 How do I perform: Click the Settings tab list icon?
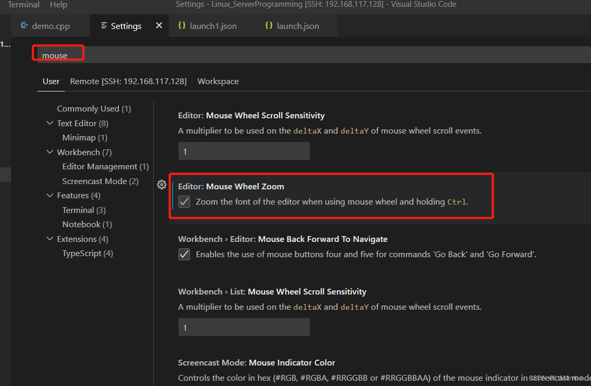[104, 25]
